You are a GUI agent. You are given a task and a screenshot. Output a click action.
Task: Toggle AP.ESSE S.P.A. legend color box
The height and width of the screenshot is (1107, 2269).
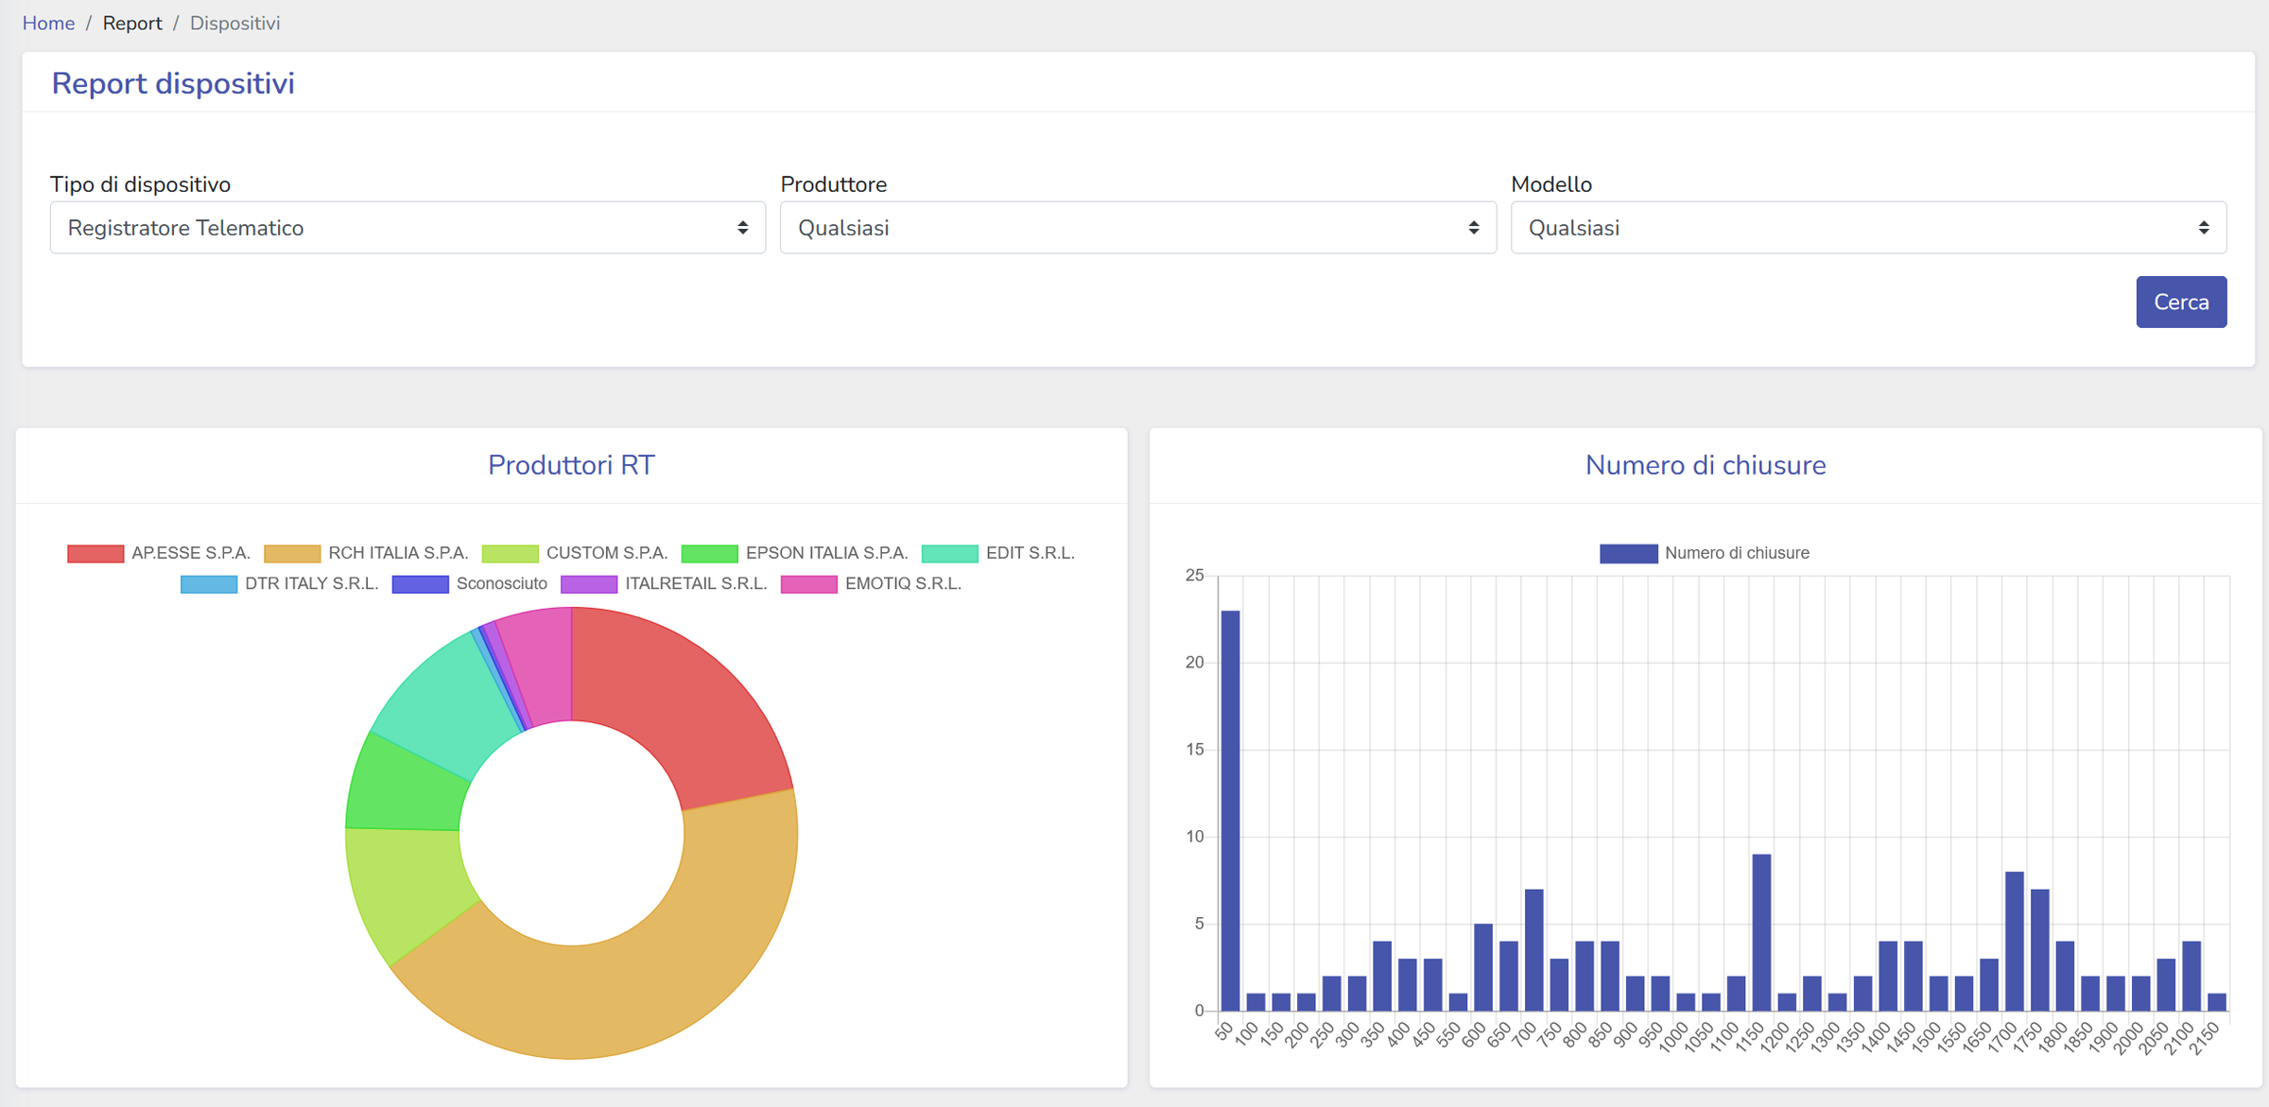click(x=95, y=553)
